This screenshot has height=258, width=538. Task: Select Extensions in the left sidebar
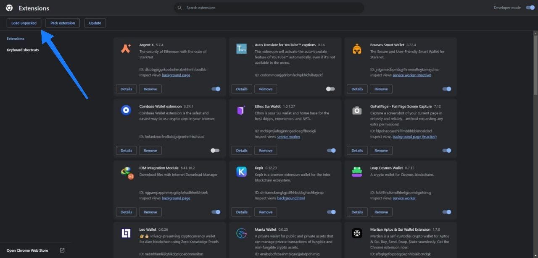tap(16, 39)
